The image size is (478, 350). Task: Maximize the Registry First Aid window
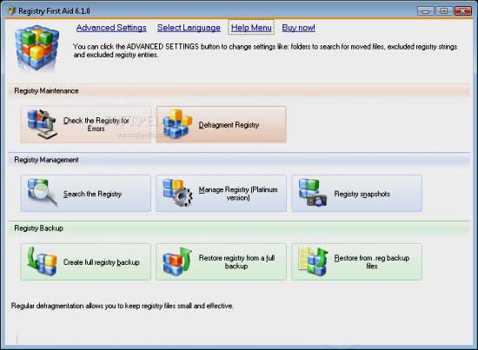(x=444, y=11)
